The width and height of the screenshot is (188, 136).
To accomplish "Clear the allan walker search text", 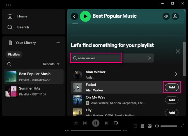I will (x=150, y=58).
